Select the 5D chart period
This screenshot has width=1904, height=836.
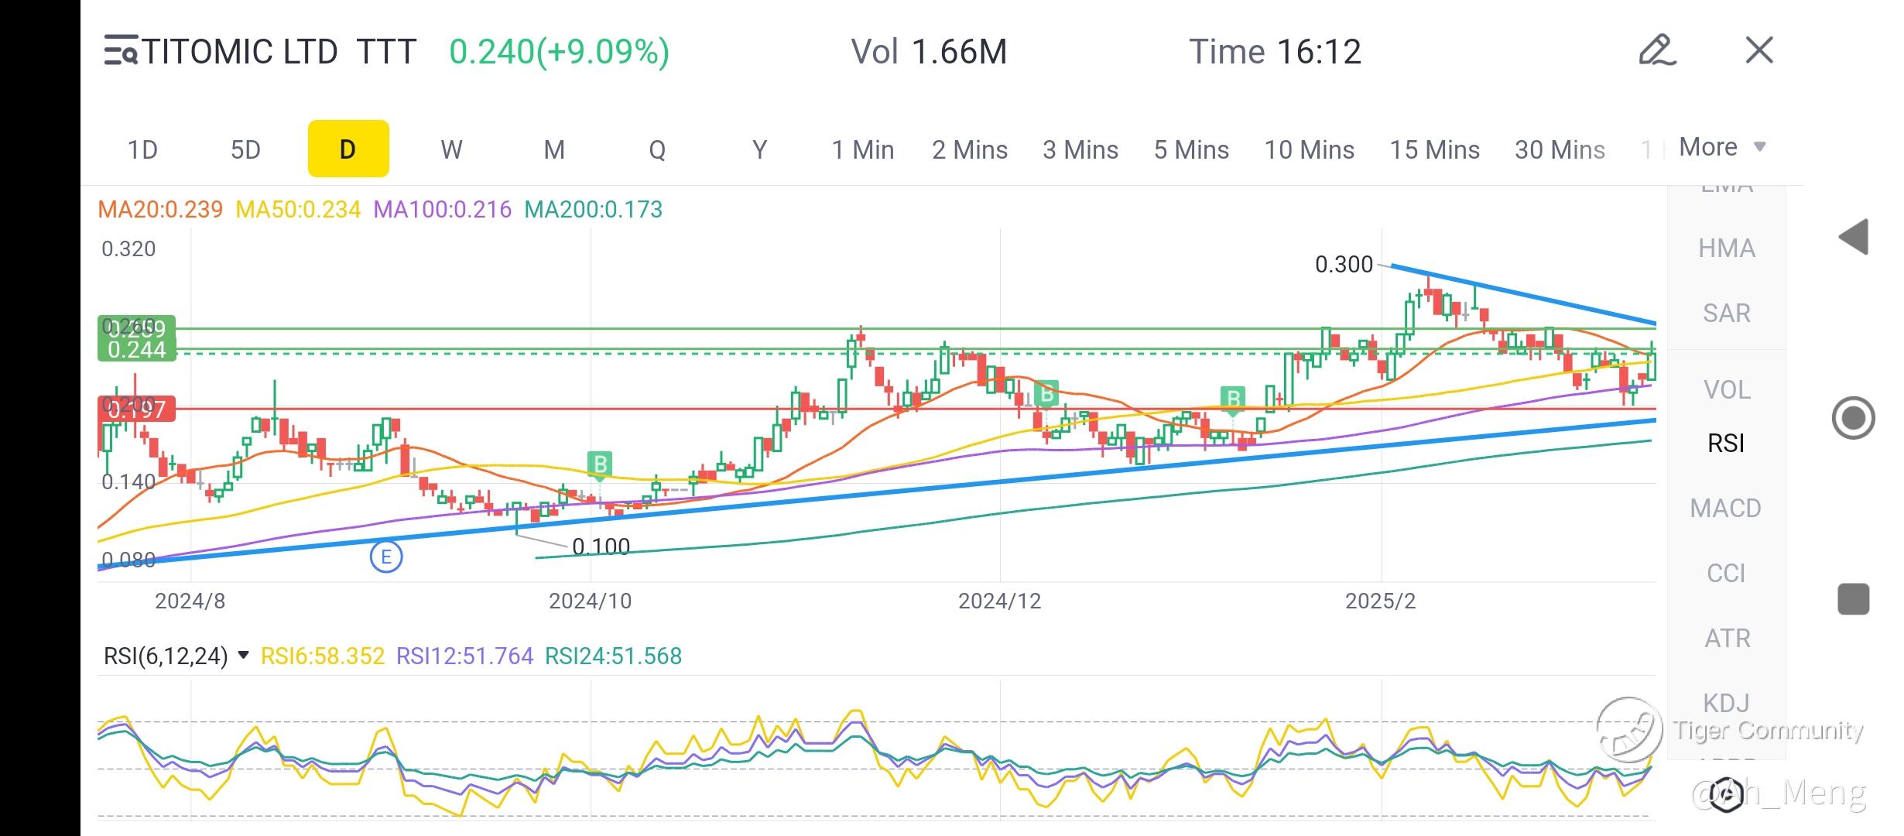pos(245,149)
